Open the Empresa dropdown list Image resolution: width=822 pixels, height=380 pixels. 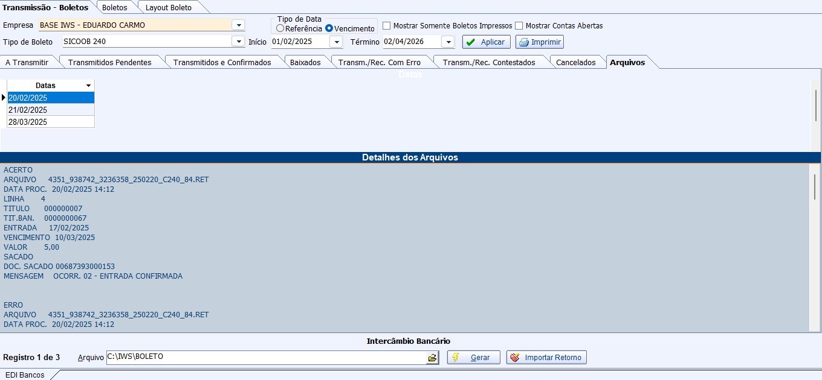238,25
